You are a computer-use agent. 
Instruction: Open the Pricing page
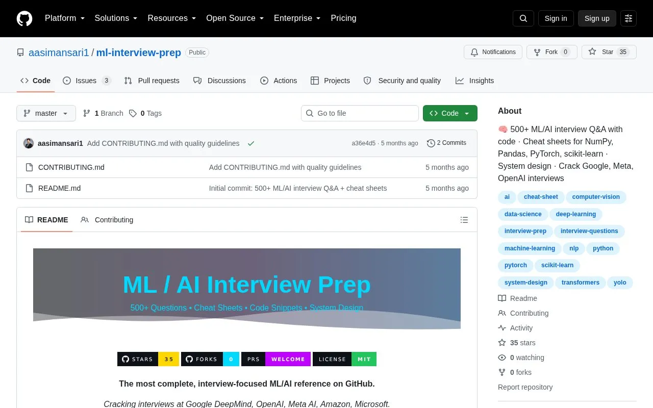(343, 18)
